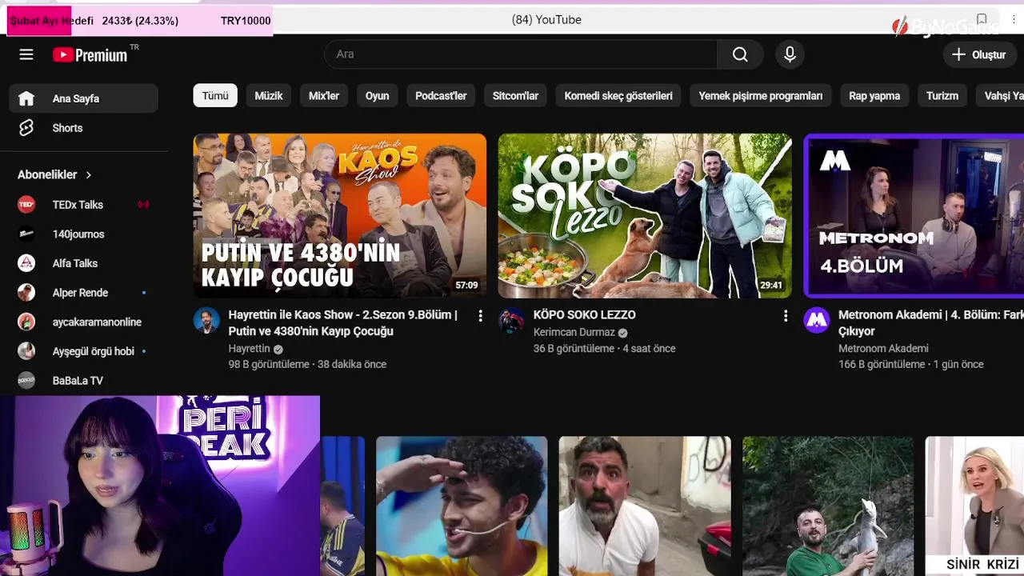Click the search magnifier button
This screenshot has height=576, width=1024.
click(x=740, y=54)
